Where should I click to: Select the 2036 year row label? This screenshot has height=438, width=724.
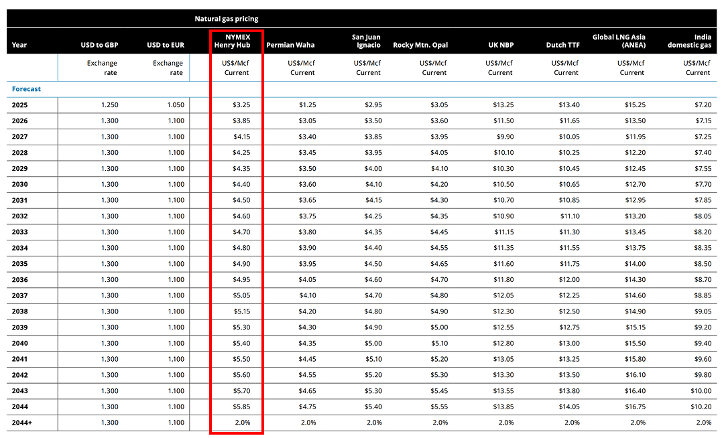click(20, 280)
